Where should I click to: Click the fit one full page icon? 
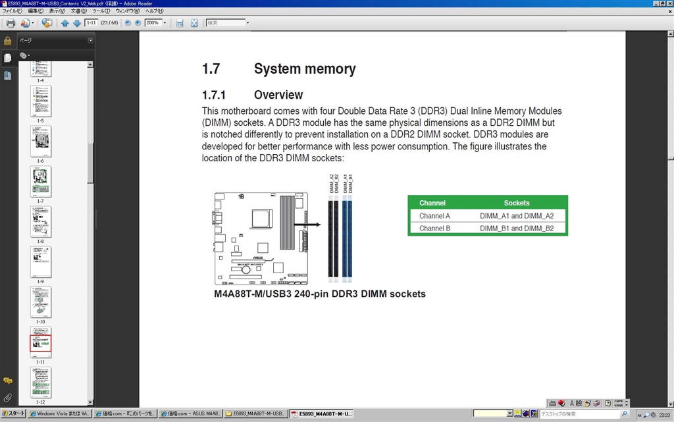click(194, 23)
